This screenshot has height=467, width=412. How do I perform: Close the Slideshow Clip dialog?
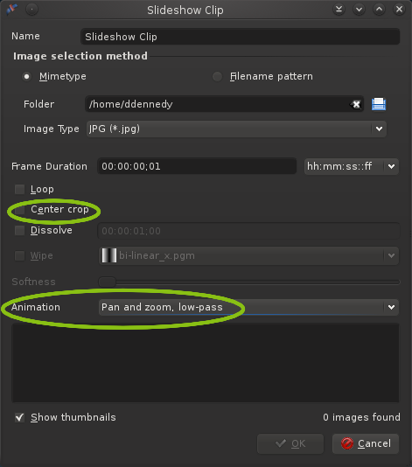[x=399, y=10]
